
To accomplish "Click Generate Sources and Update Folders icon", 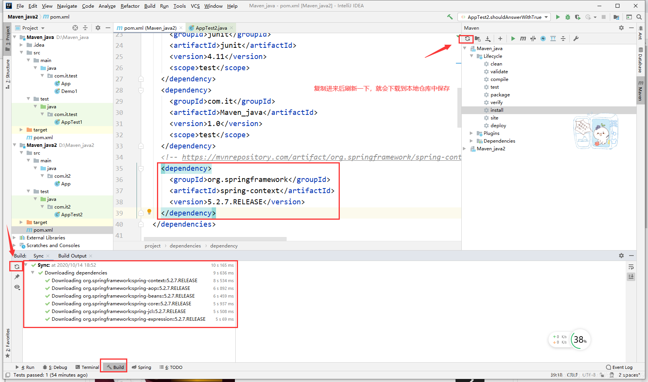I will [x=478, y=39].
